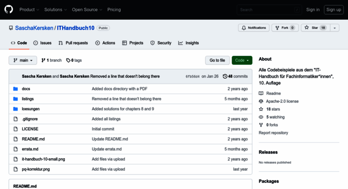Open the main branch dropdown

(23, 60)
